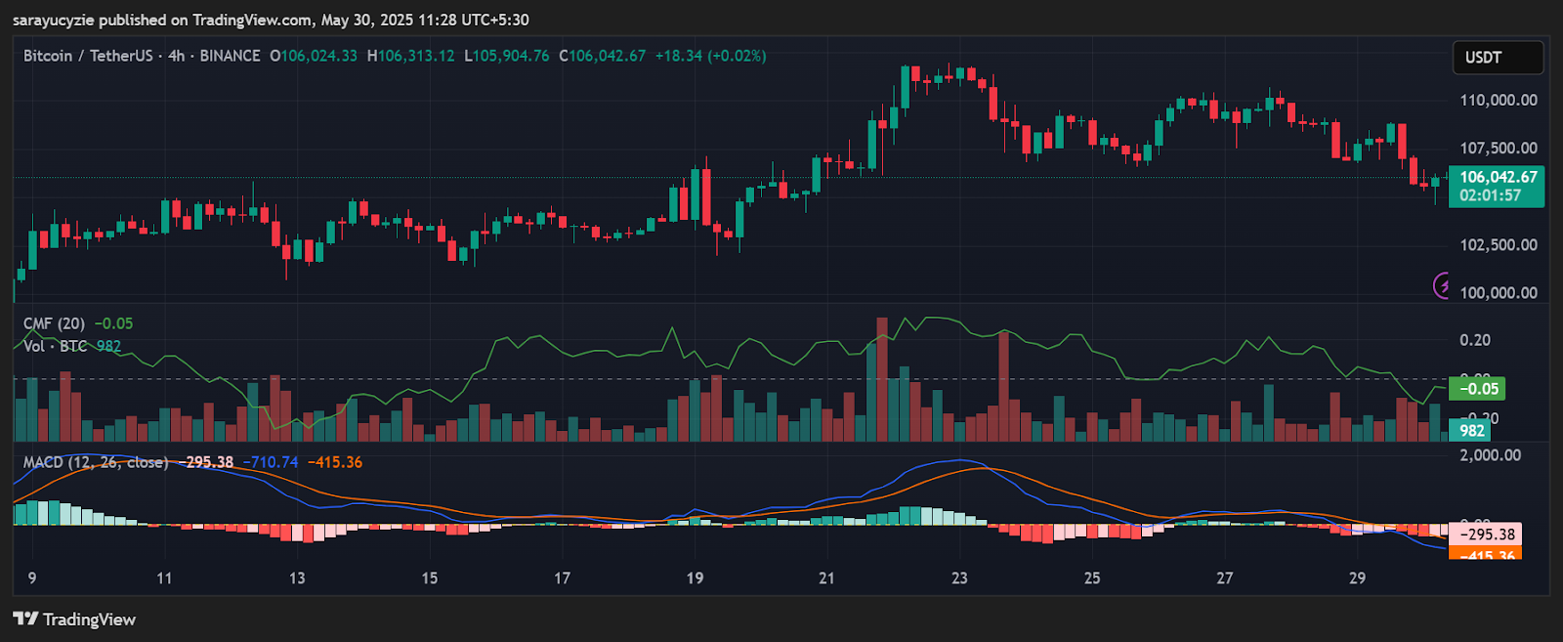Click the Vol · BTC indicator label
The image size is (1563, 642).
(x=56, y=346)
